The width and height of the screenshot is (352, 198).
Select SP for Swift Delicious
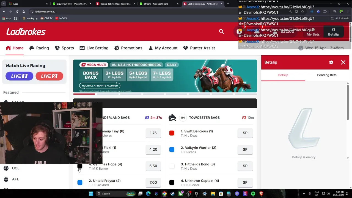[x=245, y=133]
